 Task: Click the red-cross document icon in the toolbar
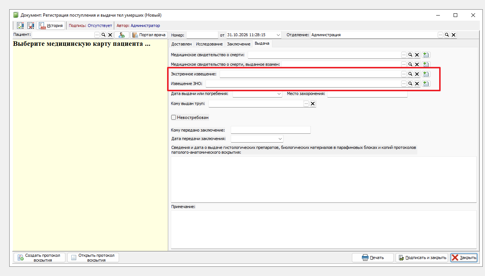30,25
